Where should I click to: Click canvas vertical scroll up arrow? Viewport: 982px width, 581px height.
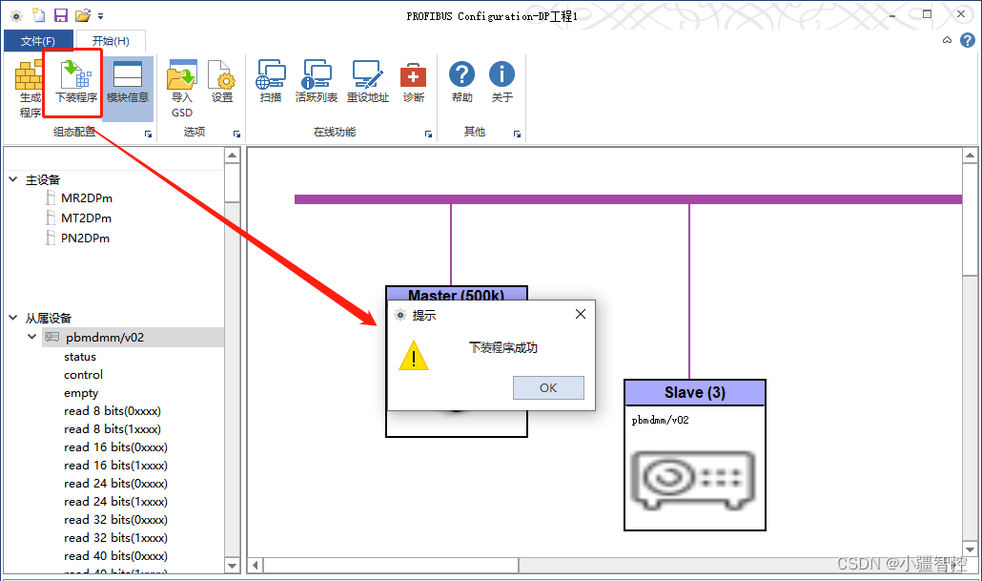pyautogui.click(x=971, y=156)
